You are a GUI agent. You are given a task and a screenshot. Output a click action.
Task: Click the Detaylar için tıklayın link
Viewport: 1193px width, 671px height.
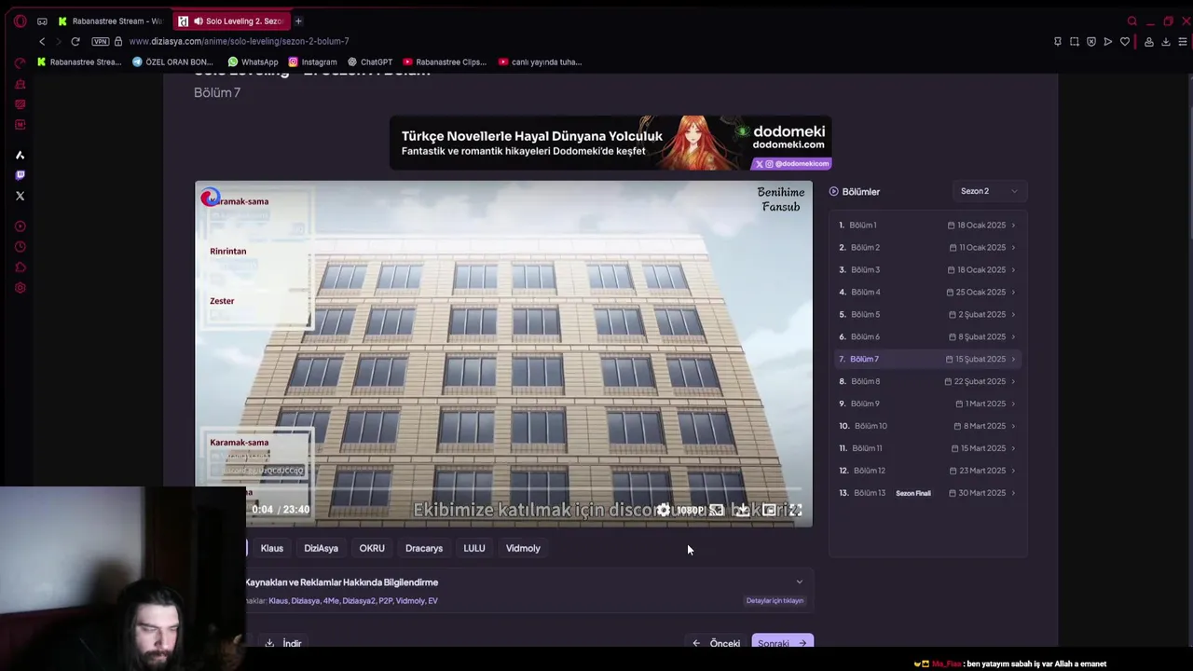coord(775,601)
